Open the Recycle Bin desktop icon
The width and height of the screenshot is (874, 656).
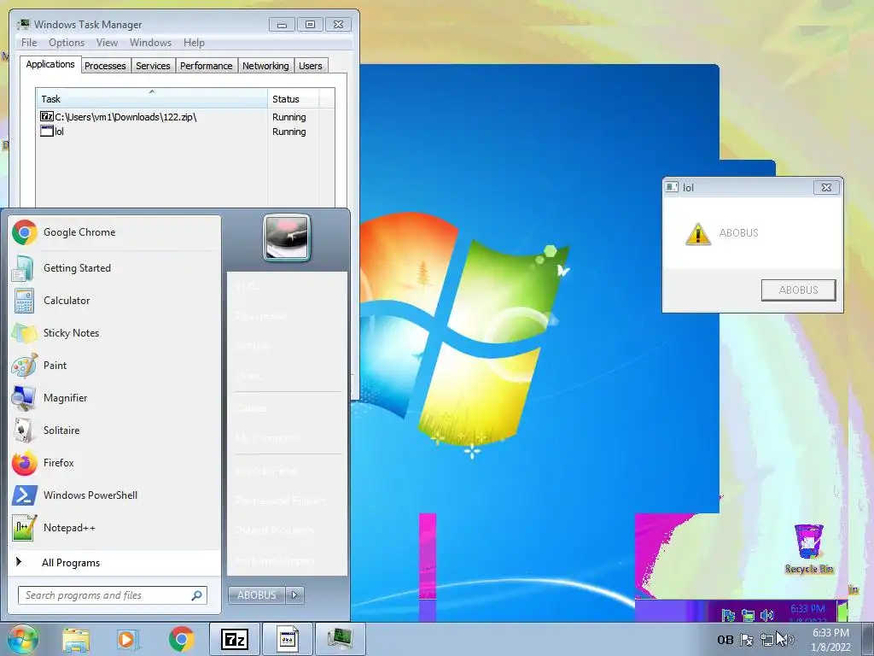tap(809, 549)
